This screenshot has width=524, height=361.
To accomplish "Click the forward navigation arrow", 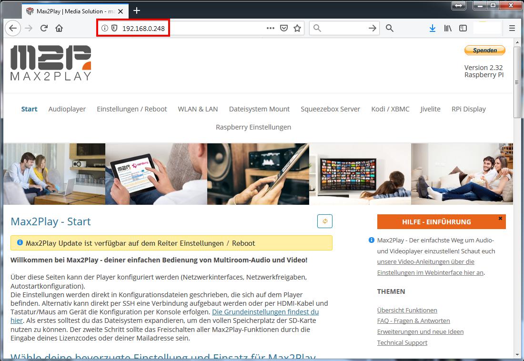I will (x=29, y=29).
